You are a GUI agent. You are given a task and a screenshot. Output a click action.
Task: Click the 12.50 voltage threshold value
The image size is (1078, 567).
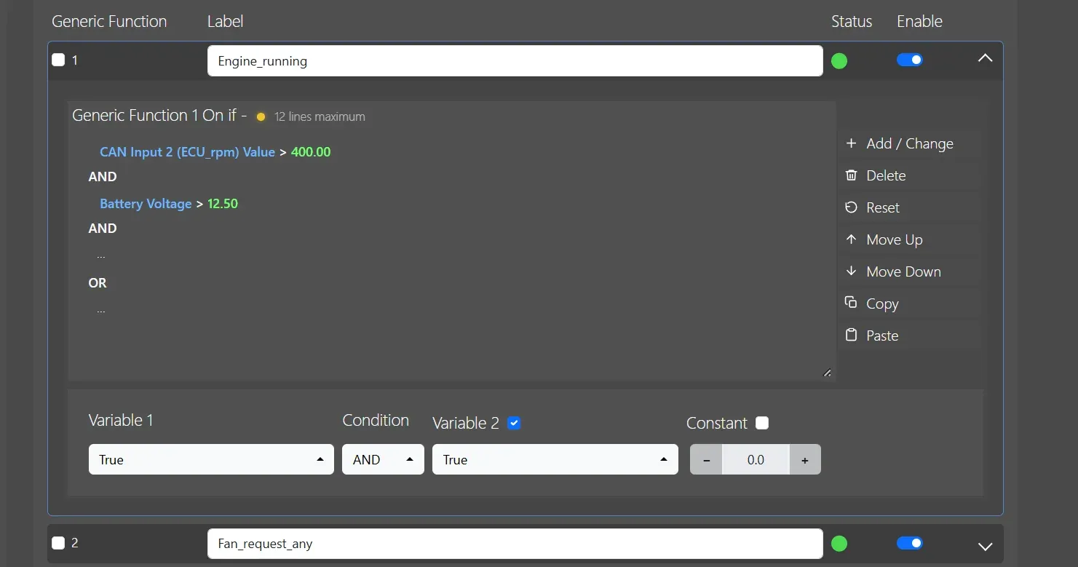point(223,204)
